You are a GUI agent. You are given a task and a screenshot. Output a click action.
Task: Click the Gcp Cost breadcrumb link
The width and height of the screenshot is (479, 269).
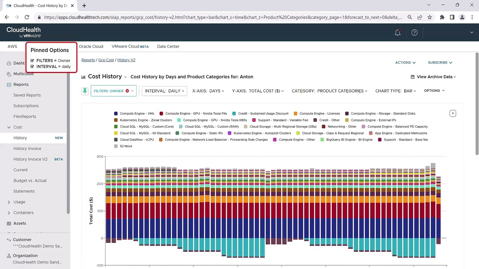point(106,60)
